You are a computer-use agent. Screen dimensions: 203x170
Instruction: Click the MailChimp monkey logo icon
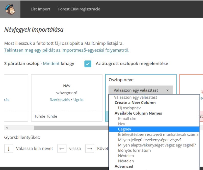10,9
